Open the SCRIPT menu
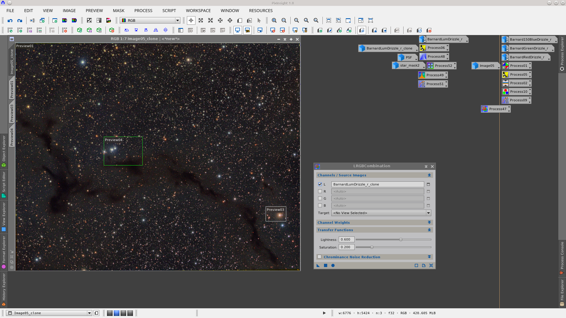This screenshot has height=318, width=566. pos(169,11)
